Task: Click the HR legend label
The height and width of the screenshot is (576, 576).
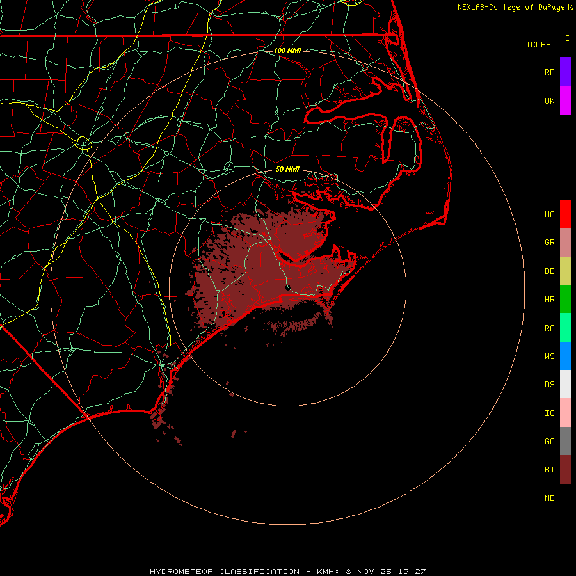Action: coord(550,300)
